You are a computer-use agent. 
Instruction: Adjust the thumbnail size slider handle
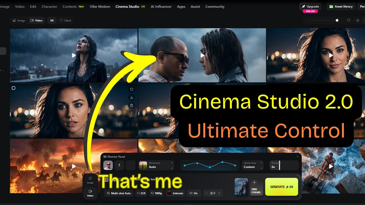(x=337, y=20)
